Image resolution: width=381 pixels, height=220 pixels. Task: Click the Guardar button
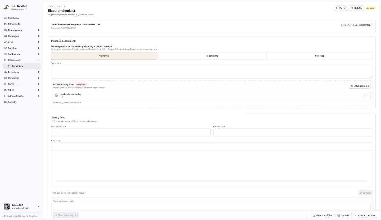[343, 216]
